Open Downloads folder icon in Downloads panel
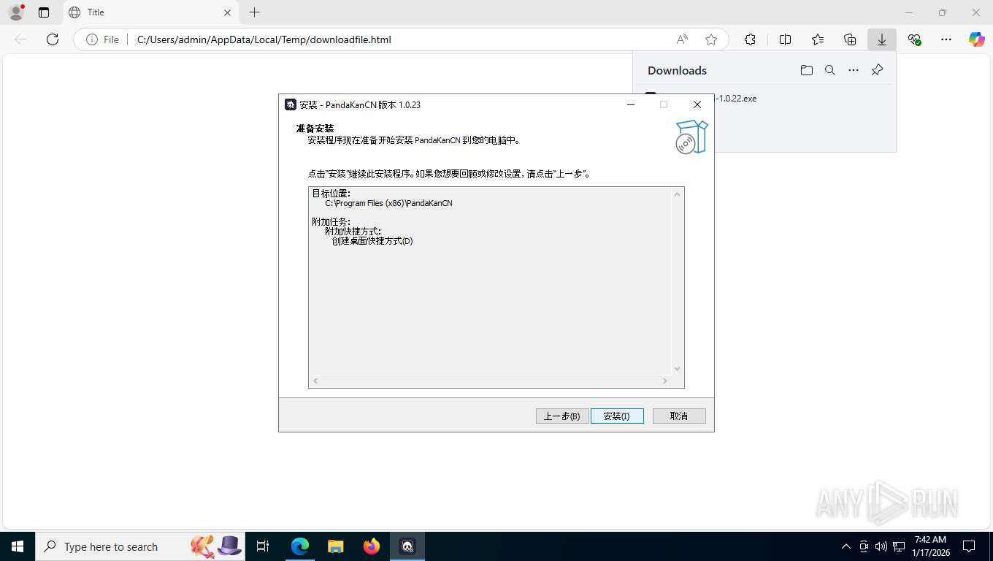 (x=806, y=70)
